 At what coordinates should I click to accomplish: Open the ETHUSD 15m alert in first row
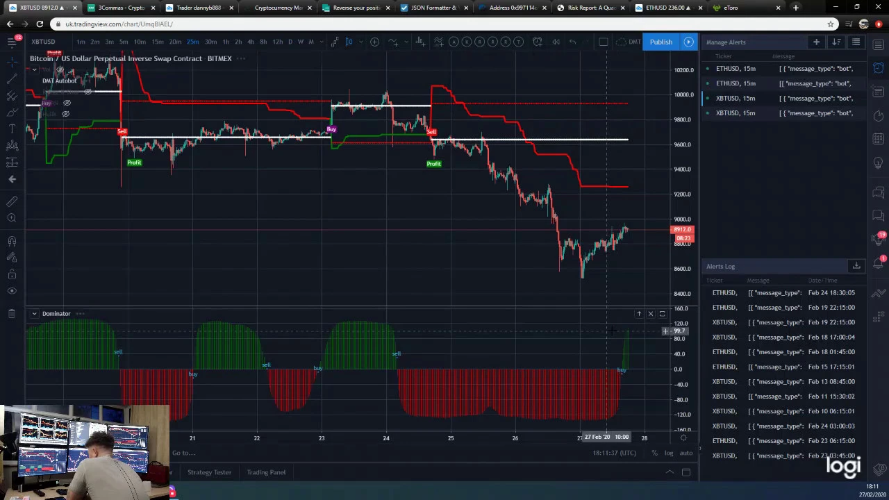783,69
